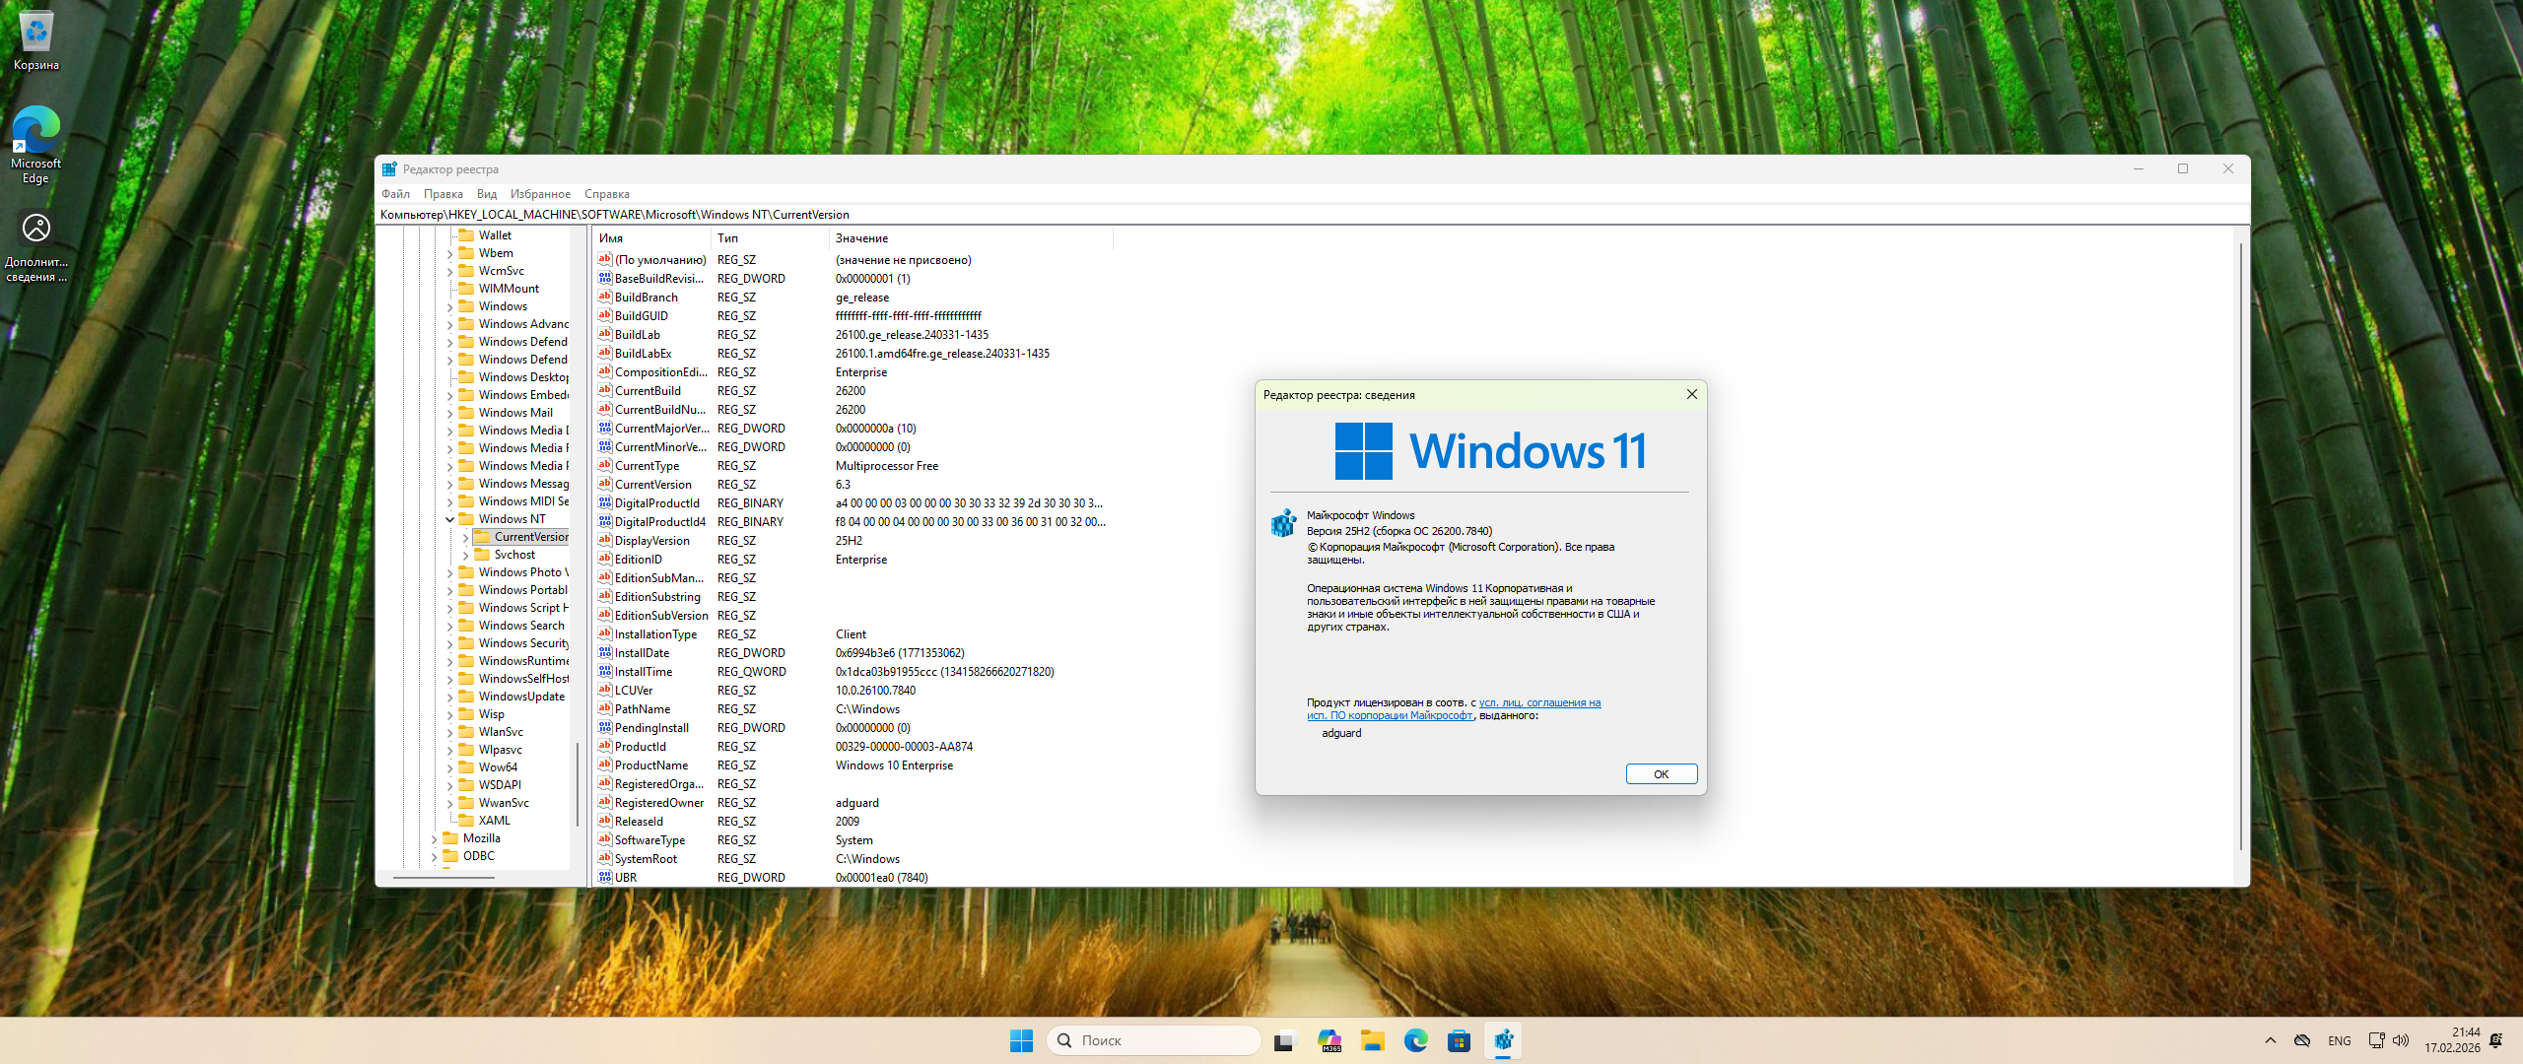Click the volume icon in system tray

click(x=2401, y=1040)
